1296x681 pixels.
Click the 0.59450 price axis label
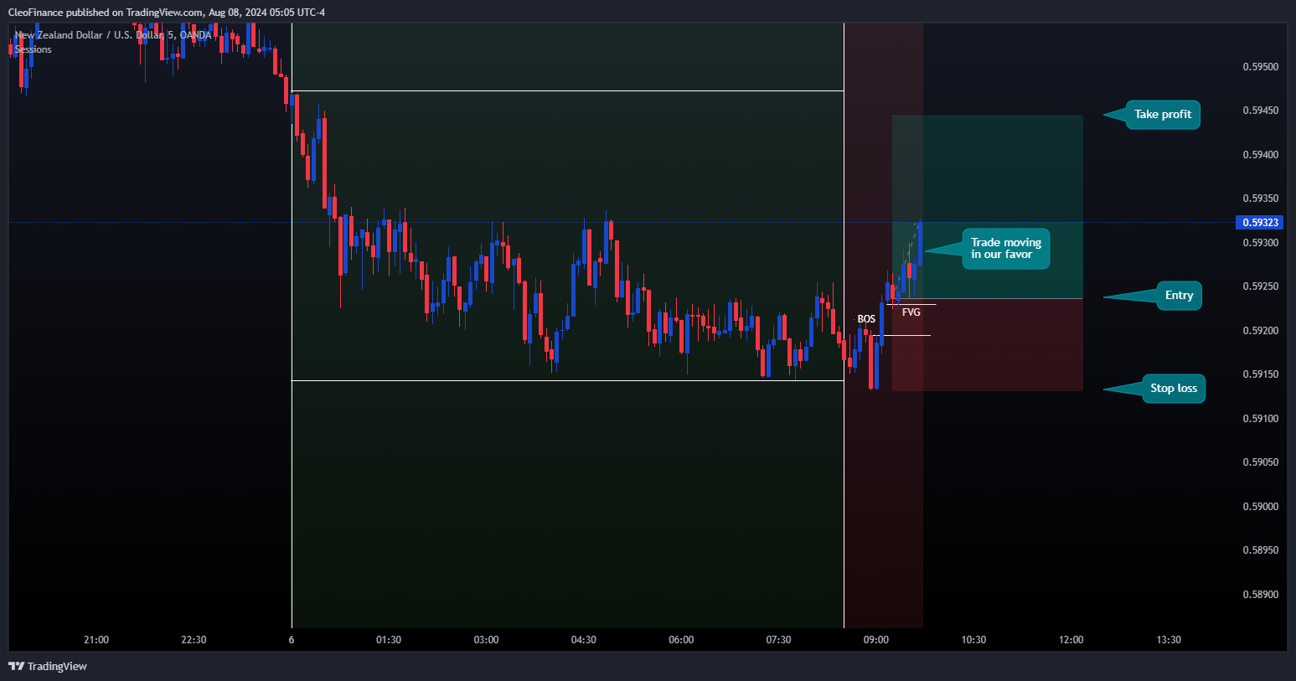tap(1260, 111)
